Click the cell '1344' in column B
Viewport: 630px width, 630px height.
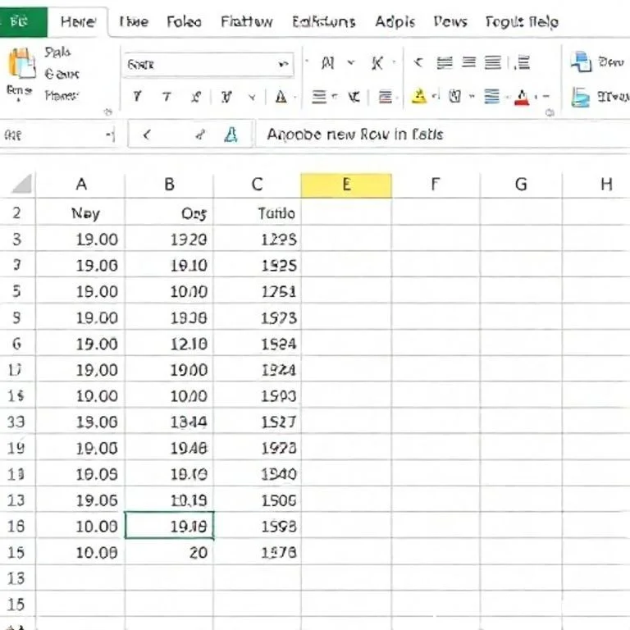(x=169, y=422)
